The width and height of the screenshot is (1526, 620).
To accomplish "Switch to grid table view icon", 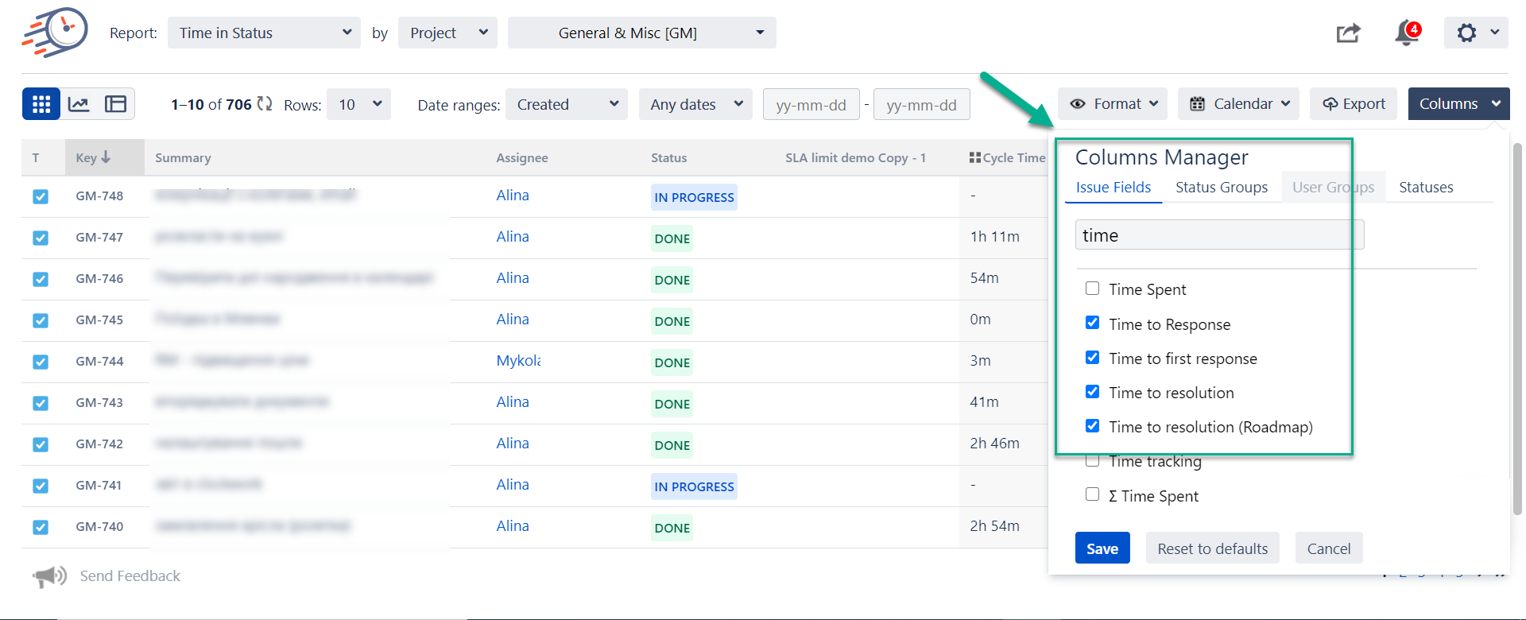I will tap(41, 104).
